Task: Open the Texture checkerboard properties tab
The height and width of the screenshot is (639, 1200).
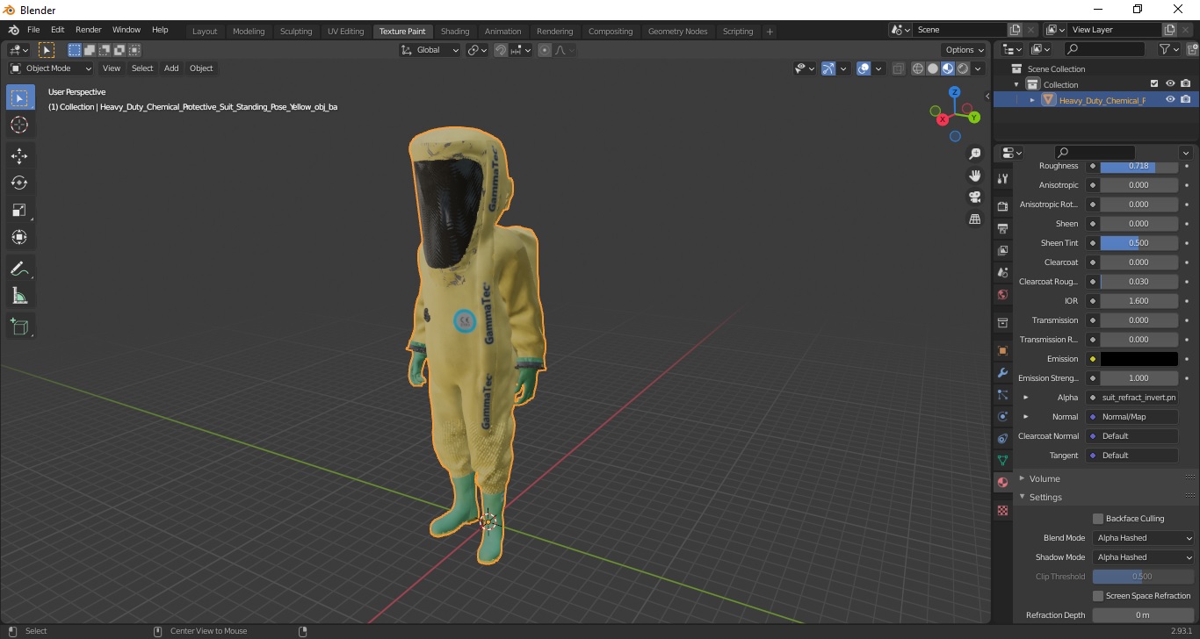Action: (x=1002, y=510)
